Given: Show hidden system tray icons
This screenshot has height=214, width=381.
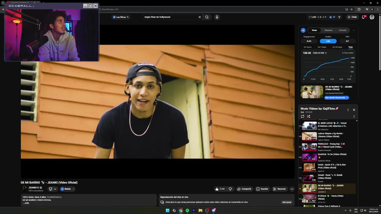Looking at the screenshot, I should (x=346, y=210).
